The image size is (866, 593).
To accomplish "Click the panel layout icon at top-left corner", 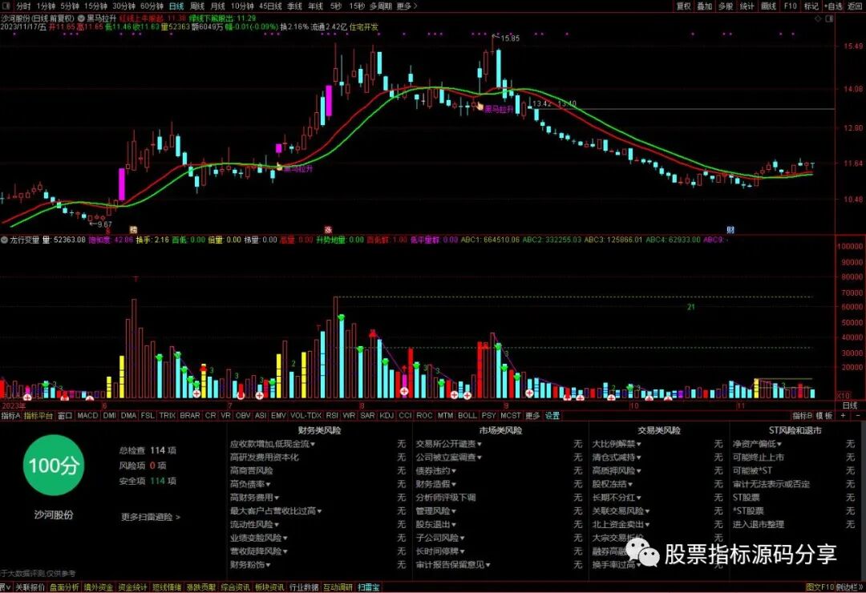I will click(x=6, y=6).
